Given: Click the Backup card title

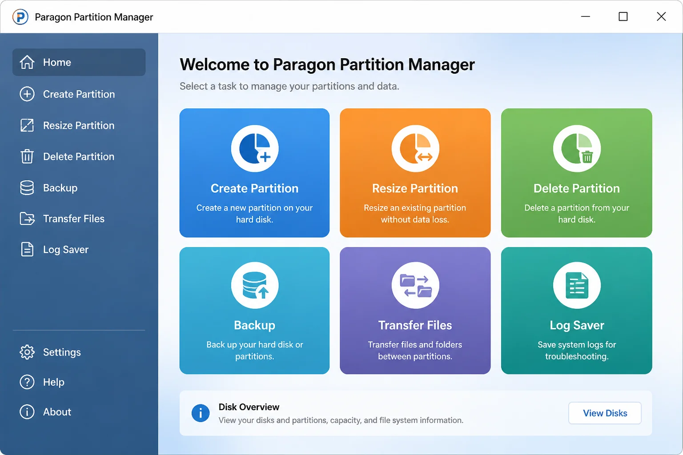Looking at the screenshot, I should 254,325.
